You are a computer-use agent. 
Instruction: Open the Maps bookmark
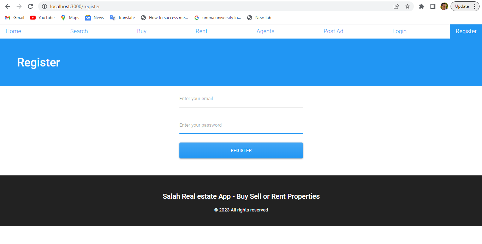coord(70,17)
